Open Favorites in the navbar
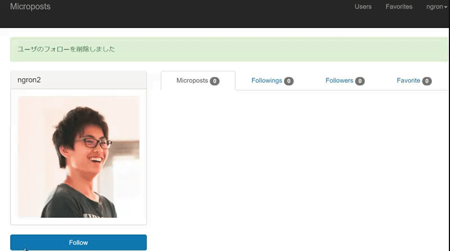The width and height of the screenshot is (450, 251). (399, 7)
